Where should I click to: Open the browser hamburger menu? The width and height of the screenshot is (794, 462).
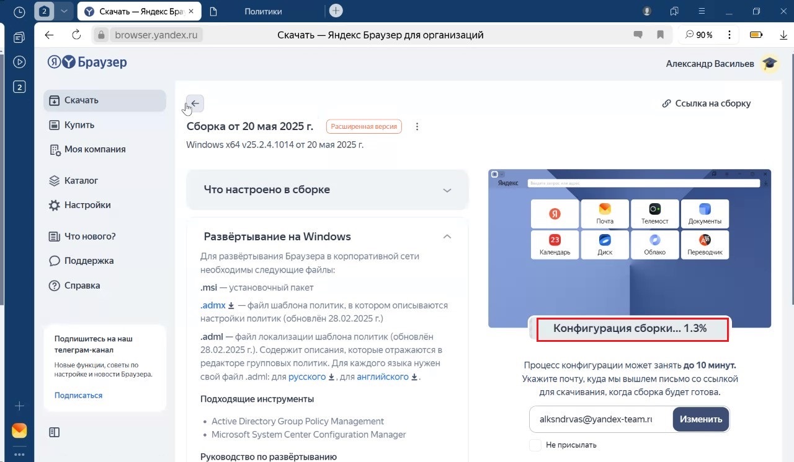[701, 11]
